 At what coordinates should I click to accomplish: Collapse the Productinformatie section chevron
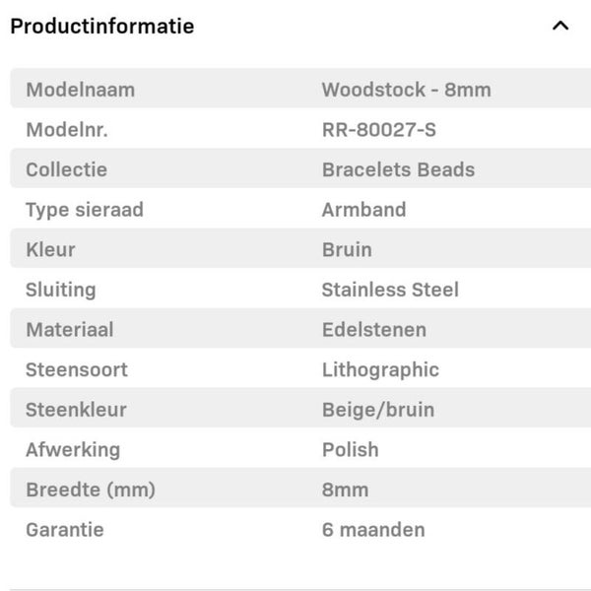tap(560, 27)
